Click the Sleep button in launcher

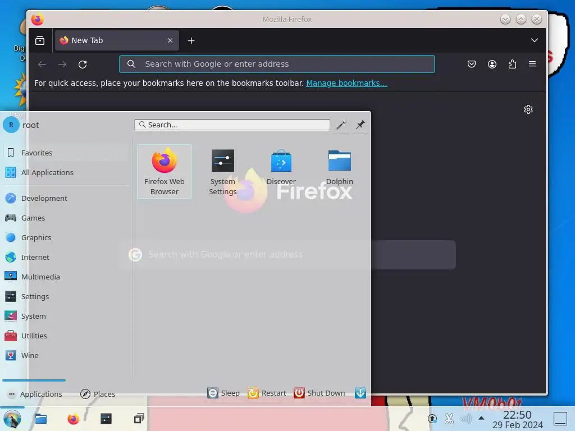[x=223, y=393]
